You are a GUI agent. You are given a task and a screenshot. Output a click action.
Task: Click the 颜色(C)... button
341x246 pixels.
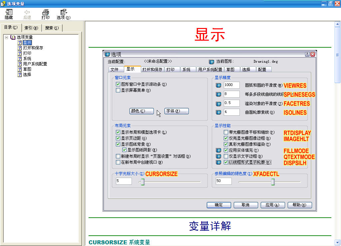[142, 111]
